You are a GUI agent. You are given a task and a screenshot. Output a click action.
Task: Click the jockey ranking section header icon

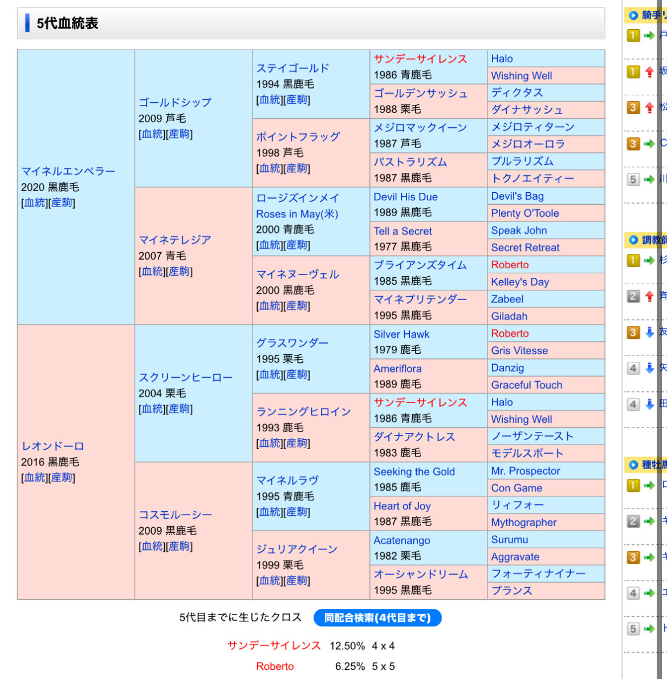[x=633, y=15]
